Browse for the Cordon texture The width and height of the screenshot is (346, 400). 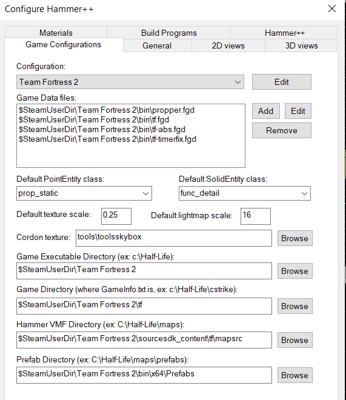pos(294,238)
